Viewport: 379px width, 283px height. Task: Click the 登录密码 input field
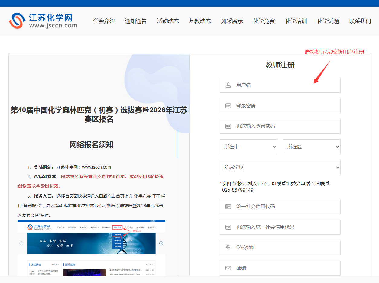pos(280,106)
